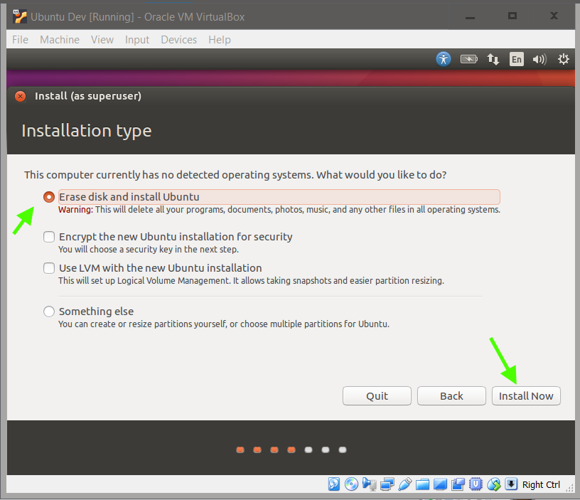Open the network connections indicator
The image size is (580, 500).
pyautogui.click(x=493, y=59)
